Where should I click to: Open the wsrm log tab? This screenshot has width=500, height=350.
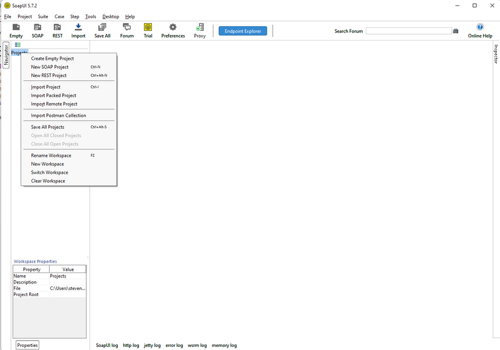197,345
